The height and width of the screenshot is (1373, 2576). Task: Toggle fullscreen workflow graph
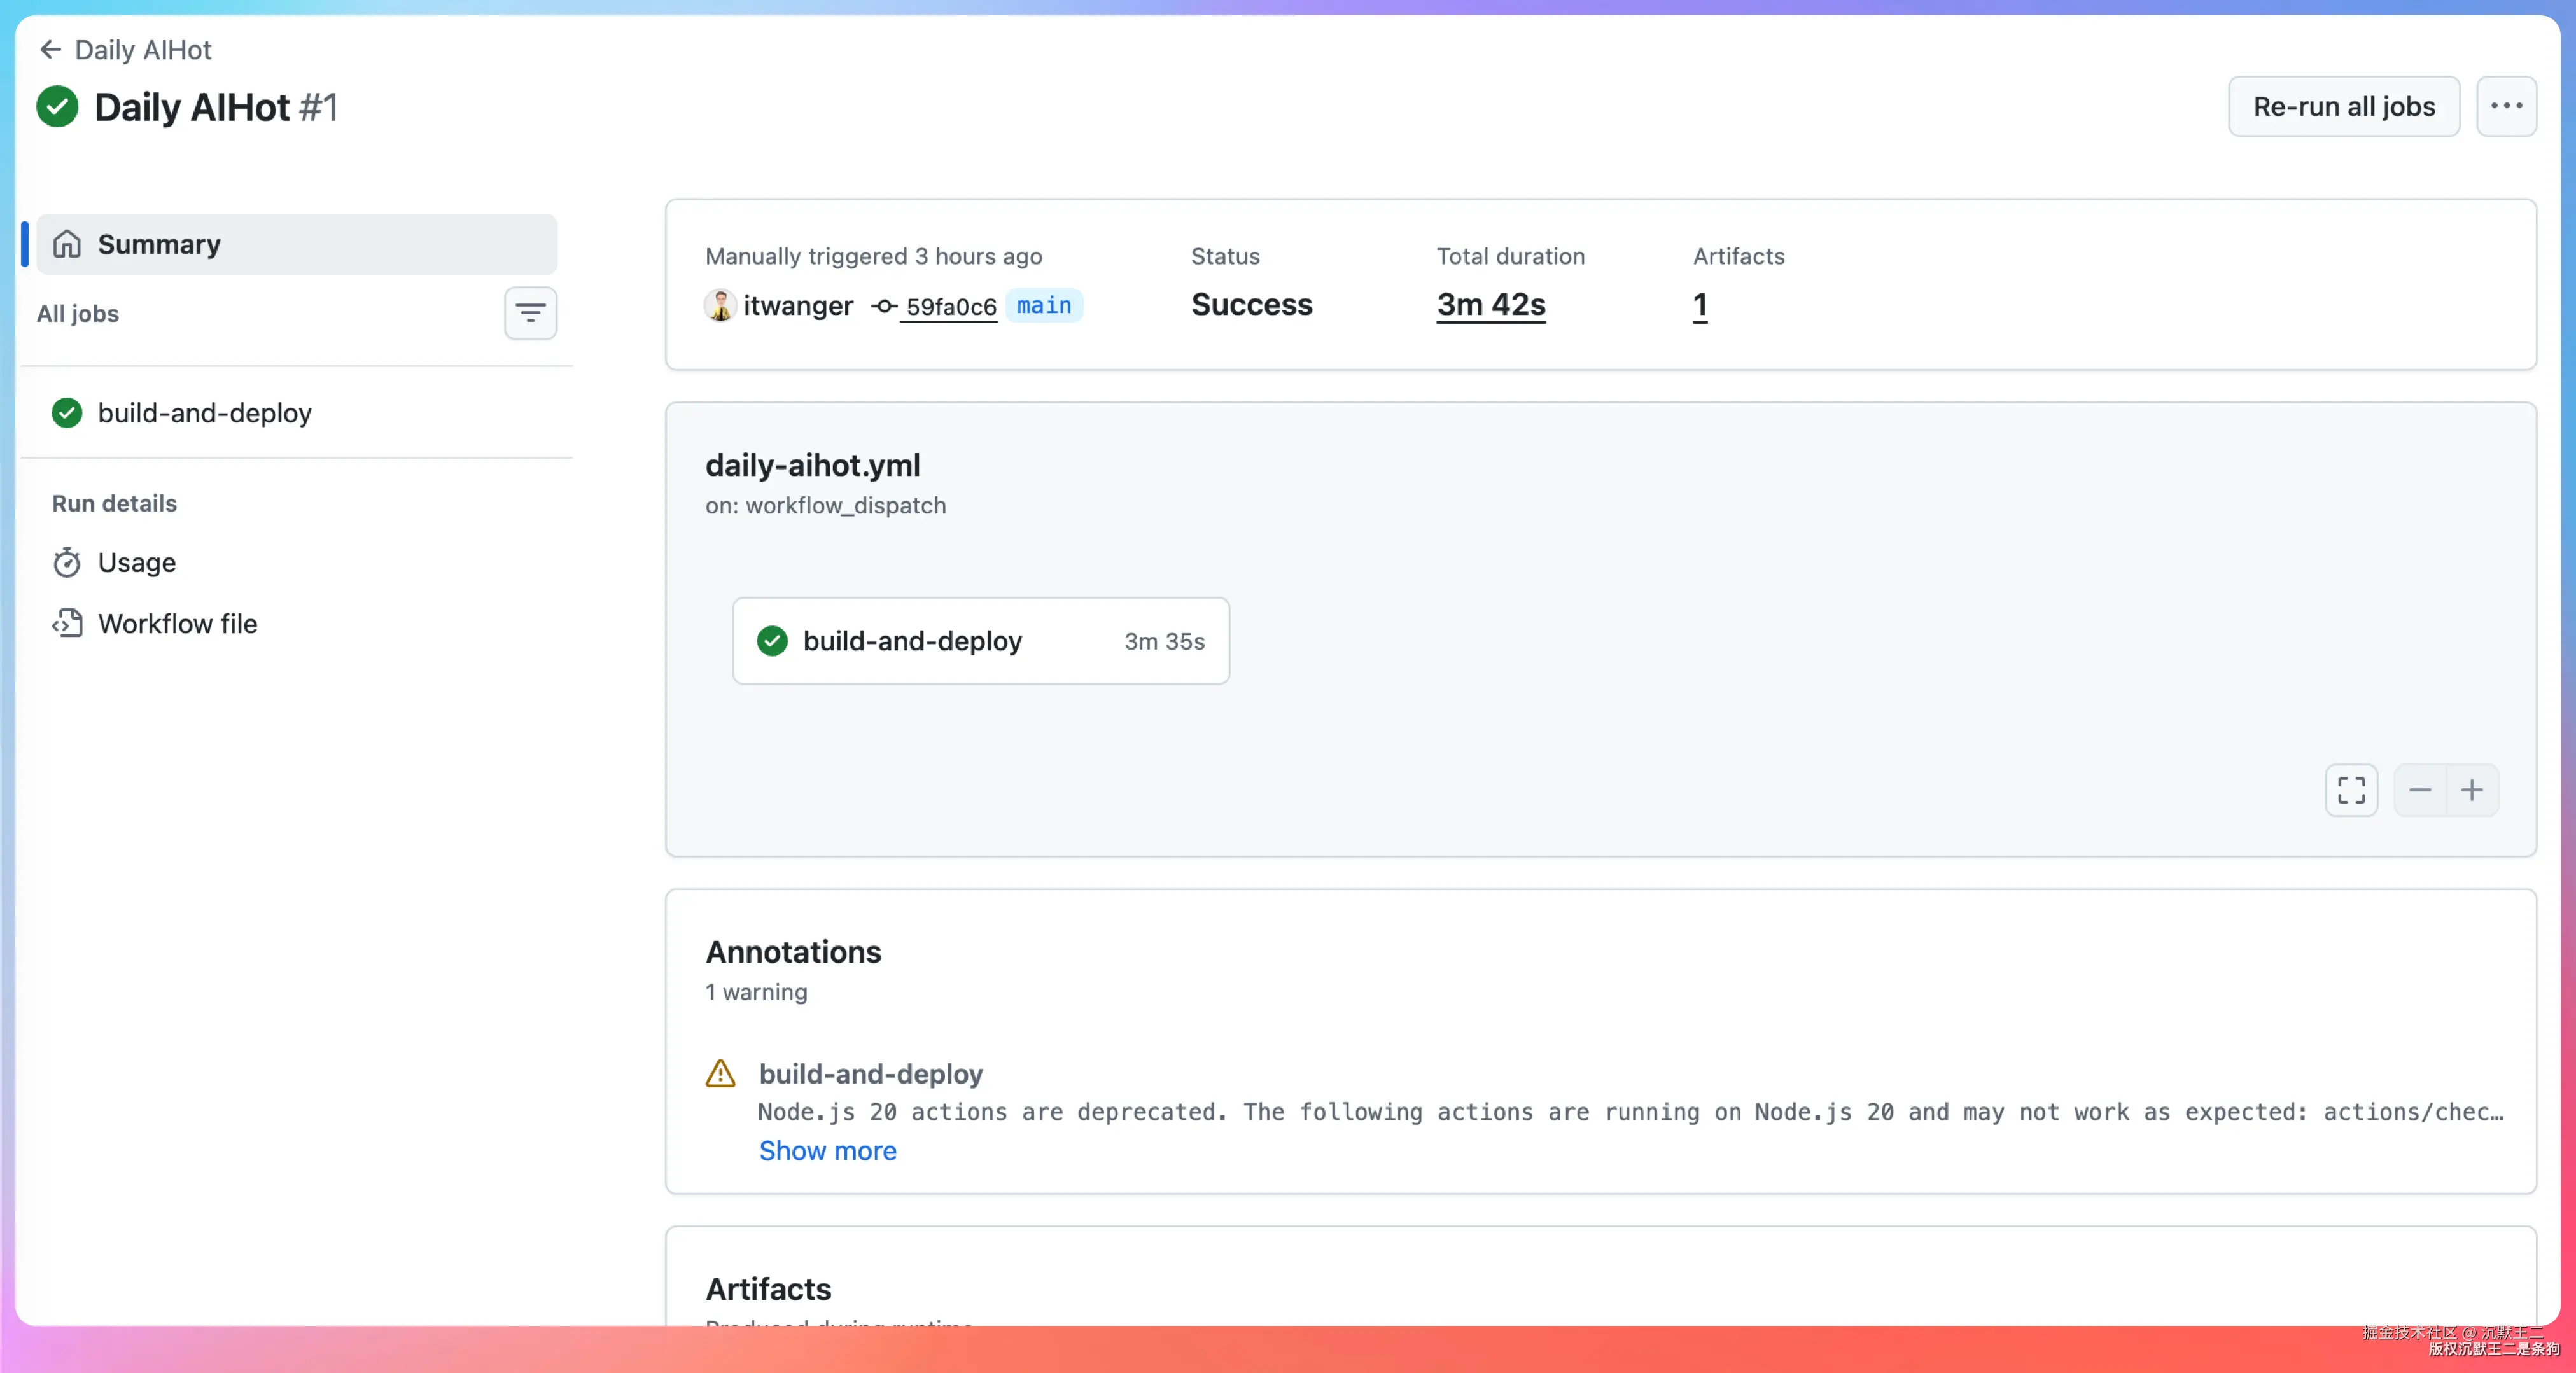point(2351,790)
